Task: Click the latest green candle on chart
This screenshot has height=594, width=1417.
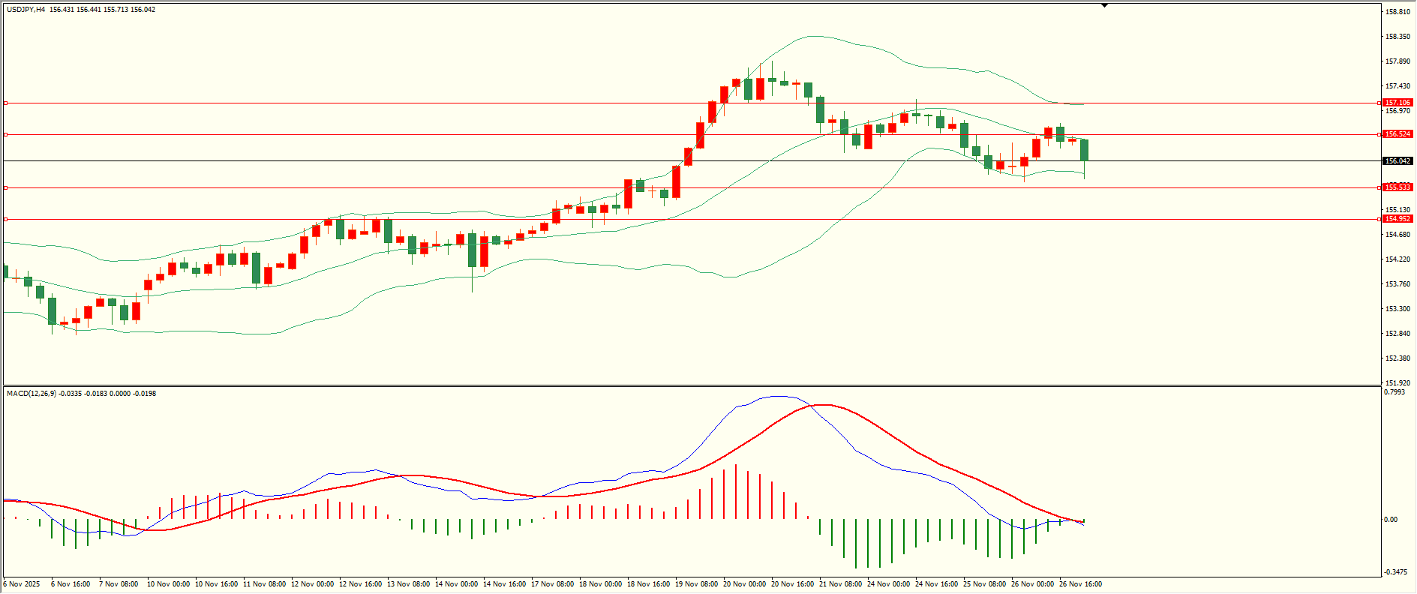Action: (1084, 150)
